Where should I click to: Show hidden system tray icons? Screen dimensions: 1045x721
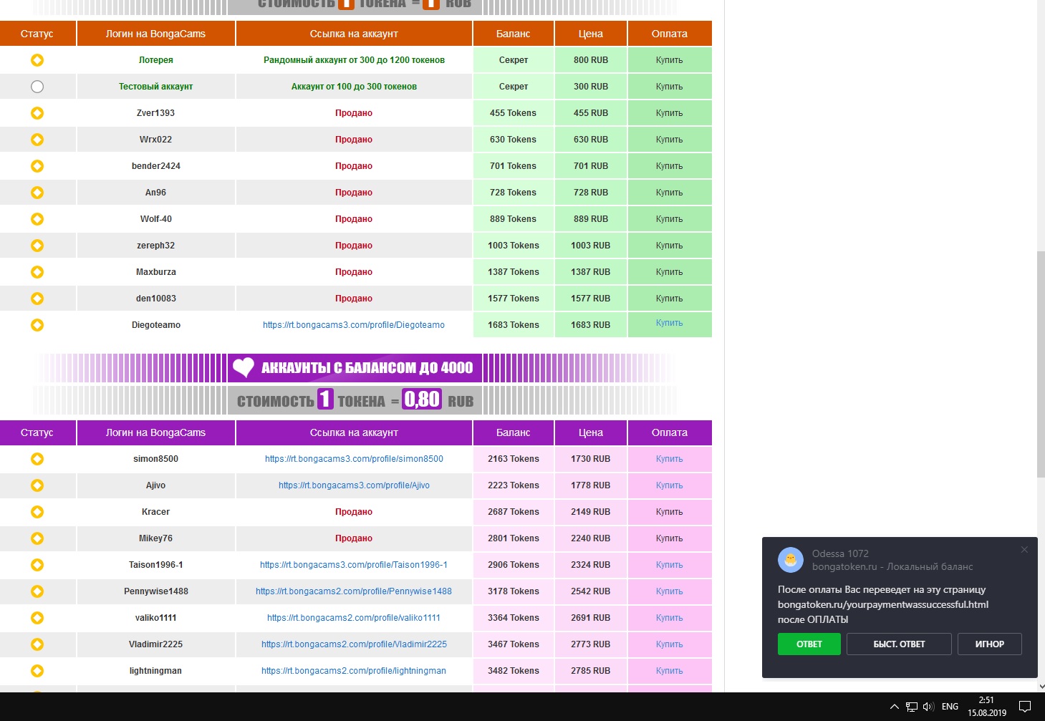(x=894, y=707)
